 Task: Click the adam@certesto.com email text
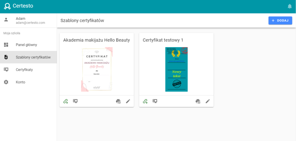(x=30, y=23)
